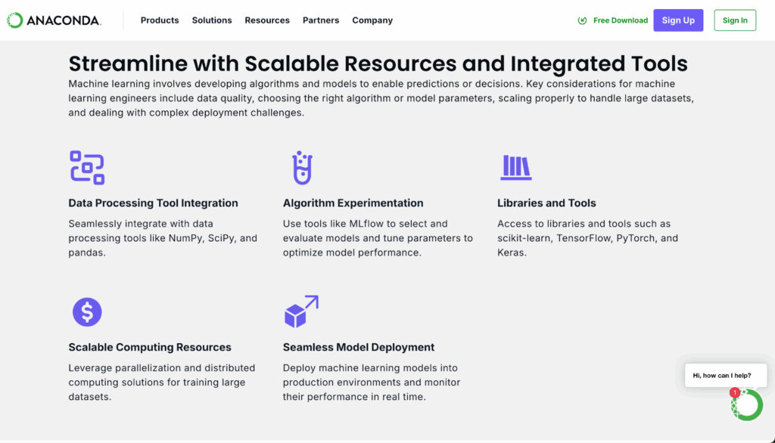775x443 pixels.
Task: Click the Data Processing Tool Integration icon
Action: tap(87, 168)
